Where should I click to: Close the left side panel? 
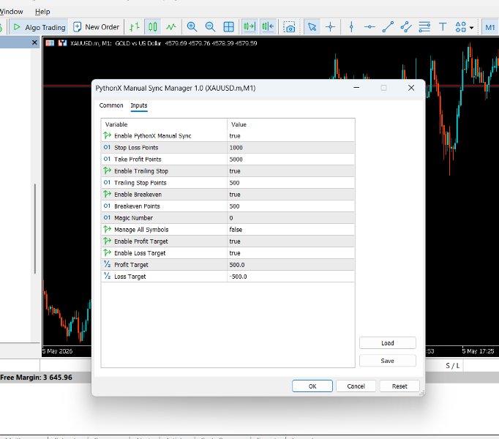click(34, 42)
